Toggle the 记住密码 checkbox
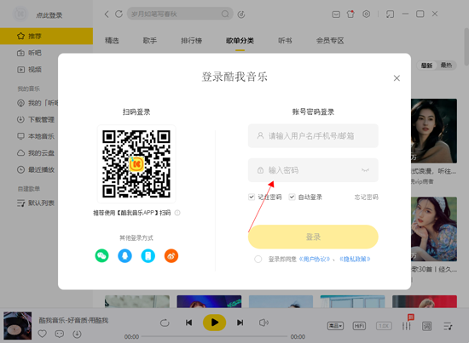The image size is (469, 343). (252, 197)
